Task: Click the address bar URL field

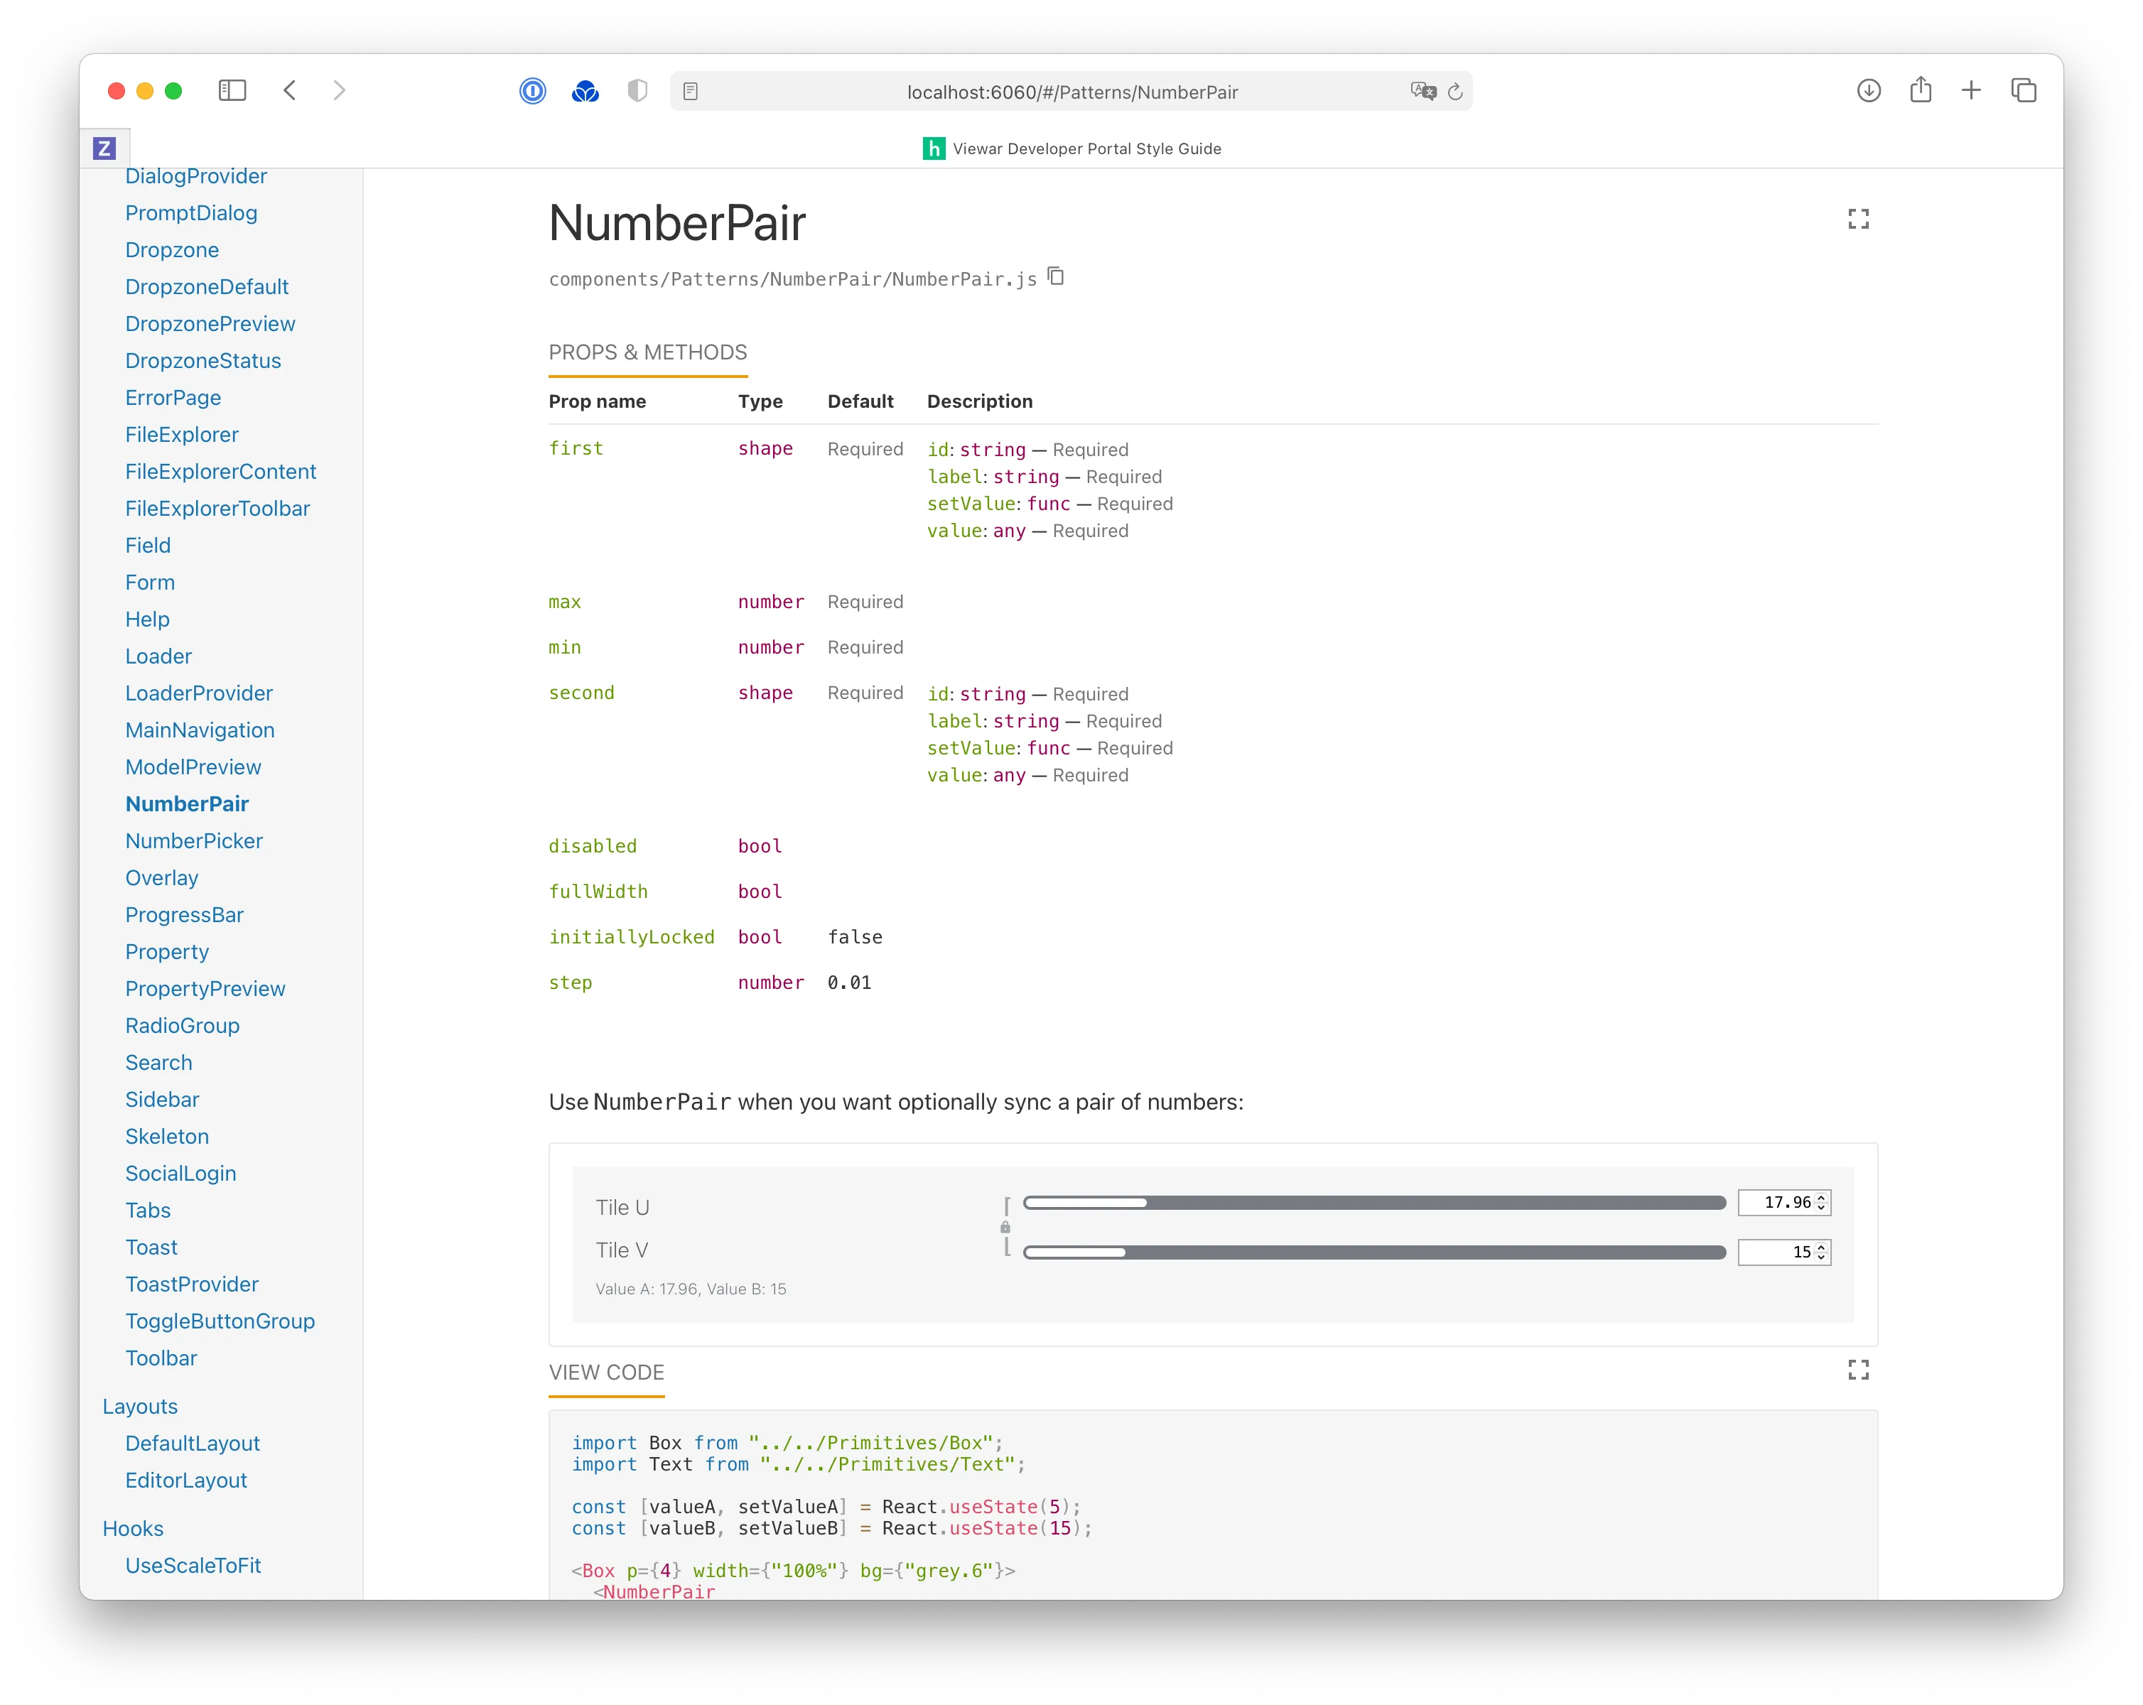Action: (x=1071, y=92)
